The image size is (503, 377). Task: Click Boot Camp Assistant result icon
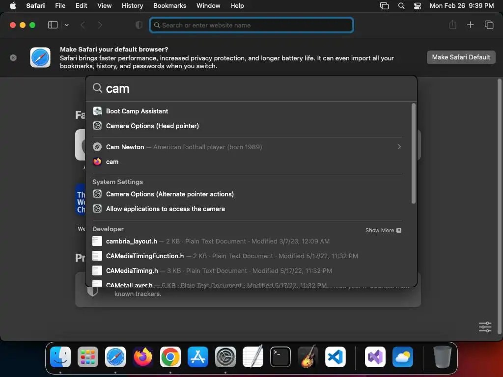pyautogui.click(x=97, y=111)
